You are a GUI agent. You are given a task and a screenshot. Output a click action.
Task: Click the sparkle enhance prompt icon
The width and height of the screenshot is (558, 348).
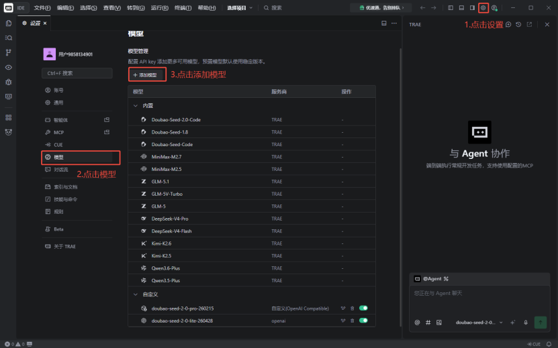513,323
